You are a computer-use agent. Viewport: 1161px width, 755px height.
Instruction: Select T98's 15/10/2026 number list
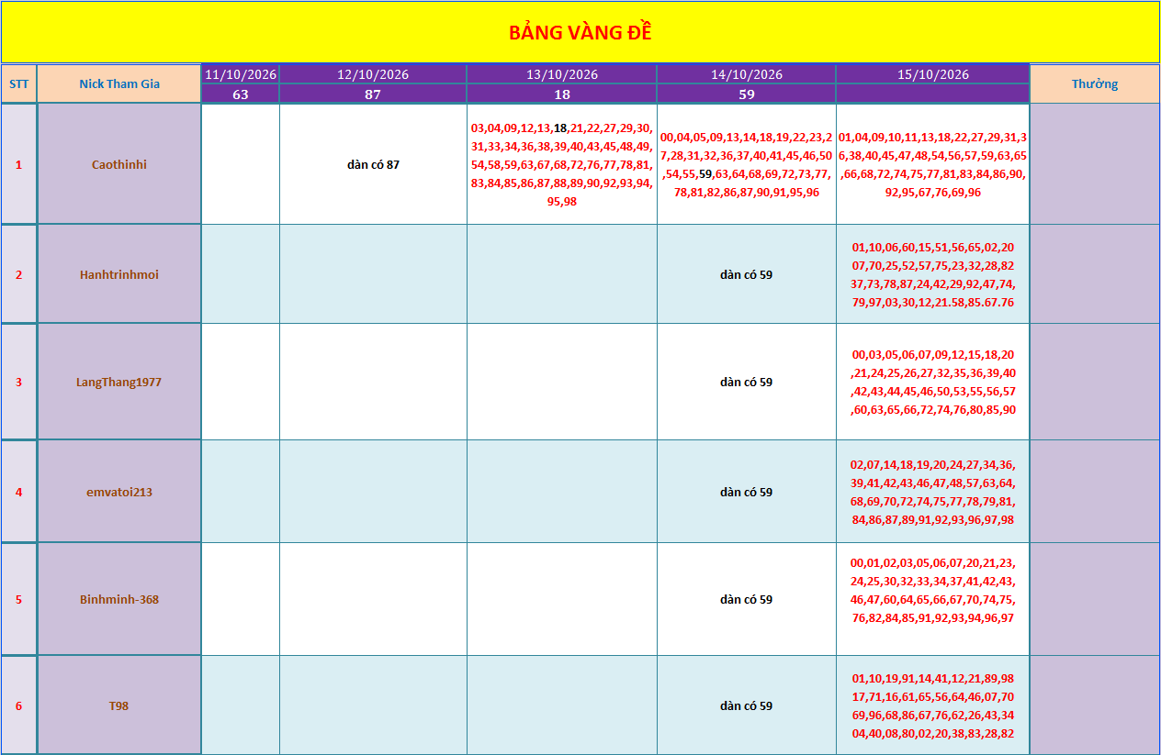[x=933, y=705]
